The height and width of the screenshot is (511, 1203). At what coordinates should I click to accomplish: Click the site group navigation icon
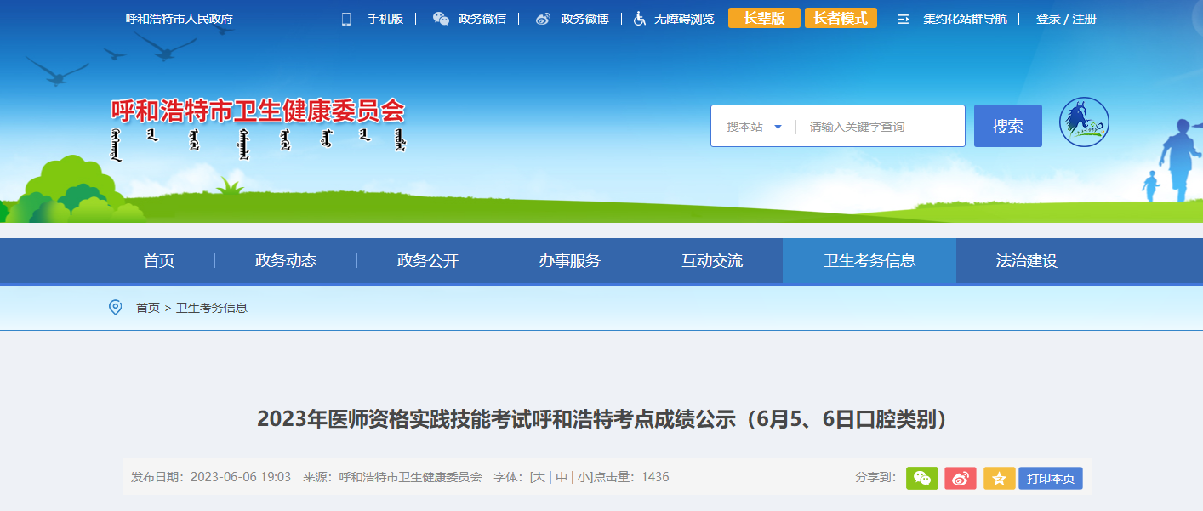point(904,19)
